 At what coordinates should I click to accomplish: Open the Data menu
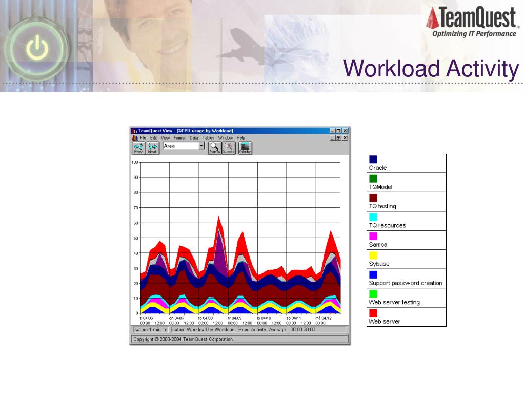click(194, 137)
